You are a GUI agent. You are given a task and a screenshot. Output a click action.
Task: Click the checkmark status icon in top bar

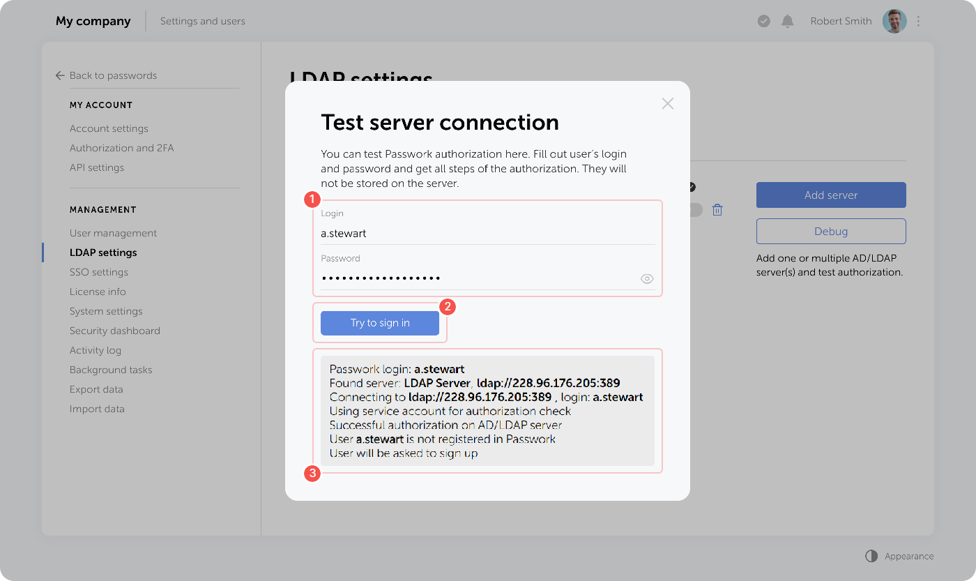[x=763, y=21]
